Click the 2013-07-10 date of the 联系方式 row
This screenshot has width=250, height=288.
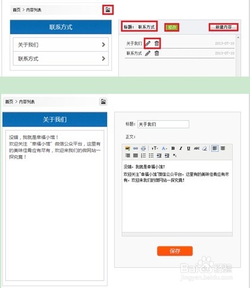point(224,53)
